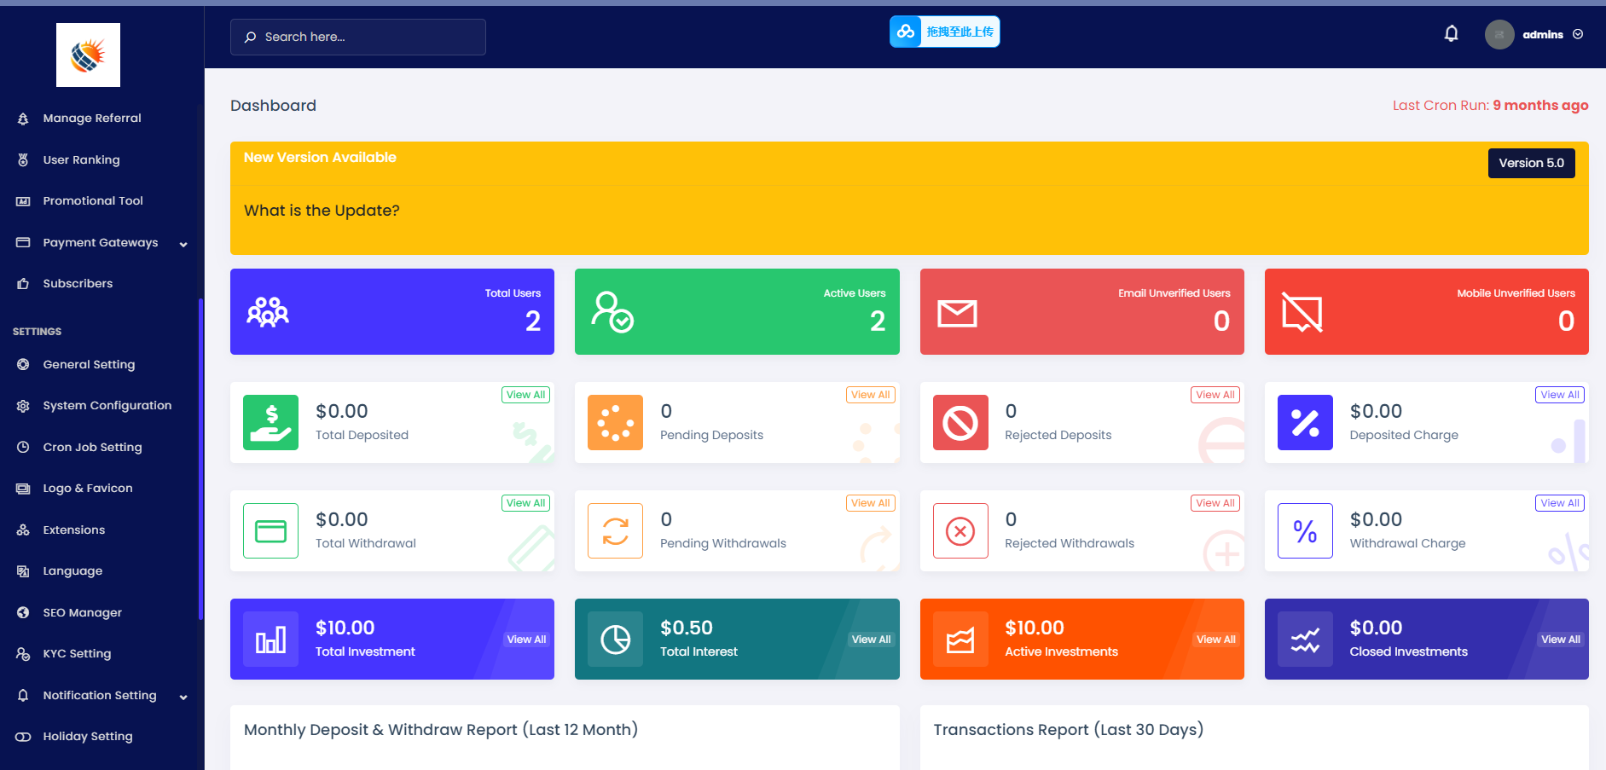This screenshot has height=770, width=1606.
Task: Click the Deposited Charge percent icon
Action: (1305, 422)
